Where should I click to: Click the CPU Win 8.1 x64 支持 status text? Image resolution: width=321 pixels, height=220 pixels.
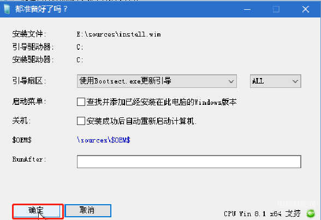(262, 214)
